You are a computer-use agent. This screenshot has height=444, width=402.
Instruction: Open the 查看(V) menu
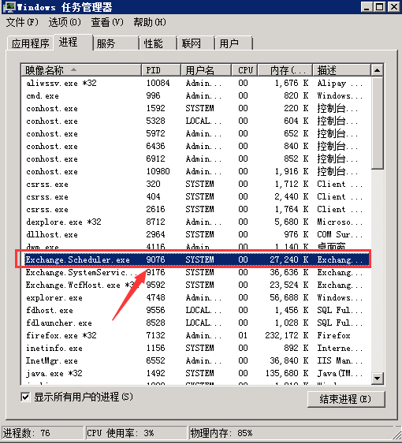point(107,22)
